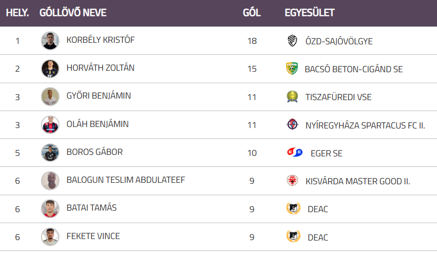Open the Oláh Benjámin player link
The width and height of the screenshot is (437, 254).
pyautogui.click(x=97, y=124)
